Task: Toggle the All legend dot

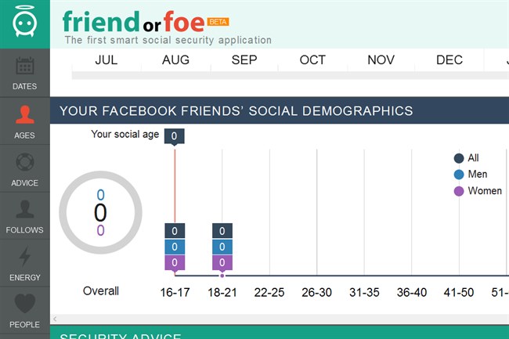Action: point(460,158)
